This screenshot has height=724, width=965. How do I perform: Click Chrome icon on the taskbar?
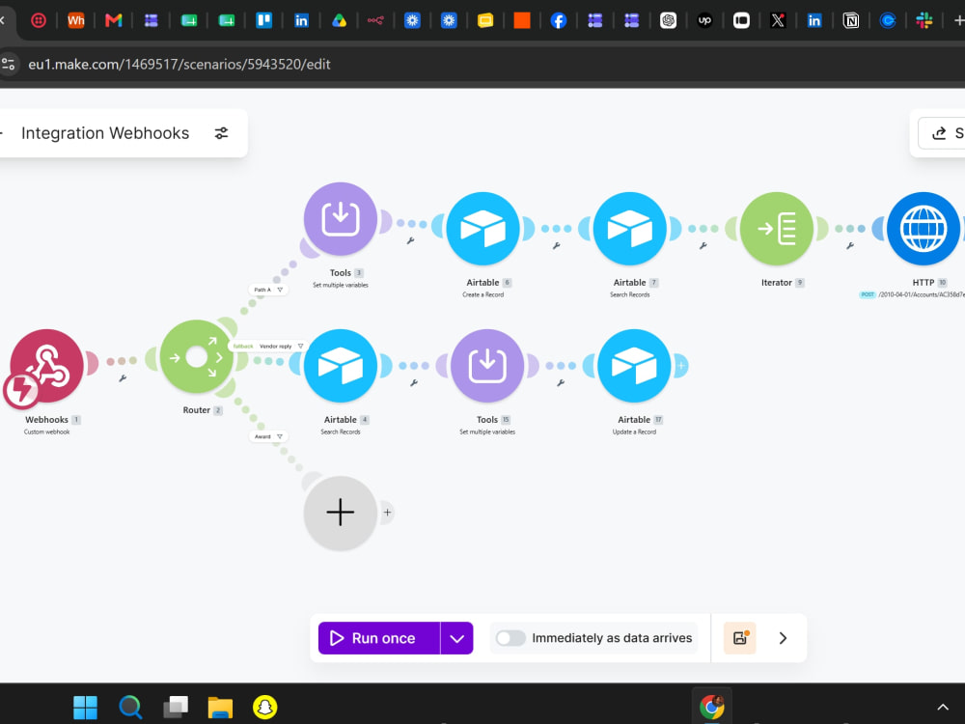pyautogui.click(x=711, y=708)
